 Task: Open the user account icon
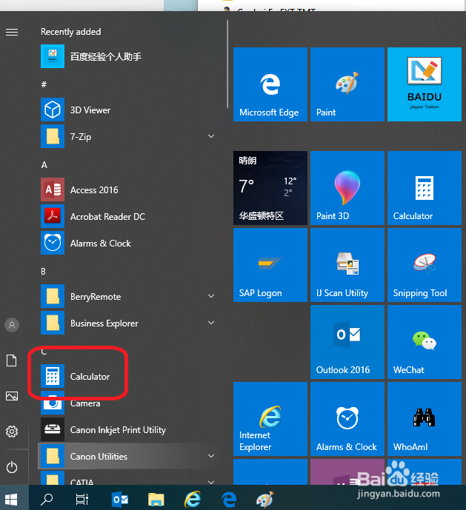pyautogui.click(x=12, y=325)
